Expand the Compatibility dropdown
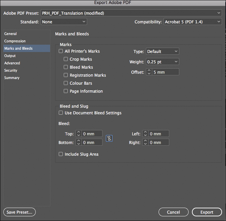Screen dimensions: 226x221 pos(193,22)
